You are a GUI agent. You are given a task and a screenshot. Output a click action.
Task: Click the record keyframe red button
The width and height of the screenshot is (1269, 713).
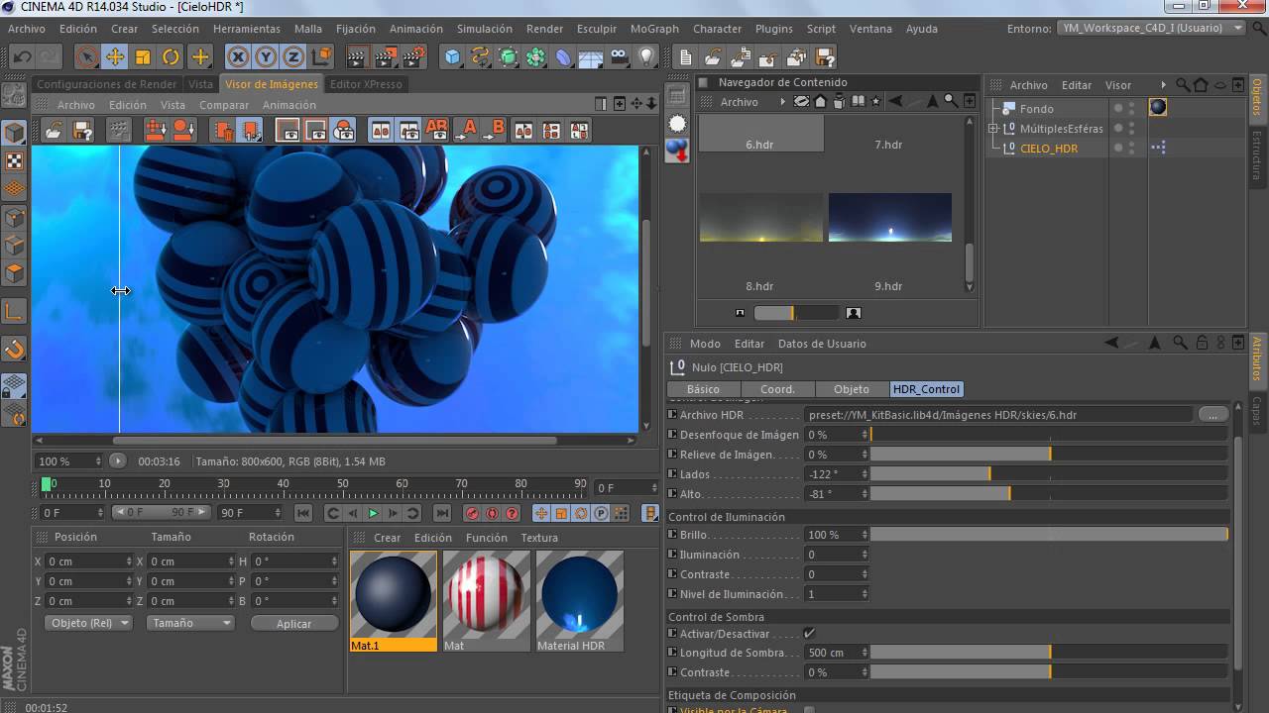472,513
